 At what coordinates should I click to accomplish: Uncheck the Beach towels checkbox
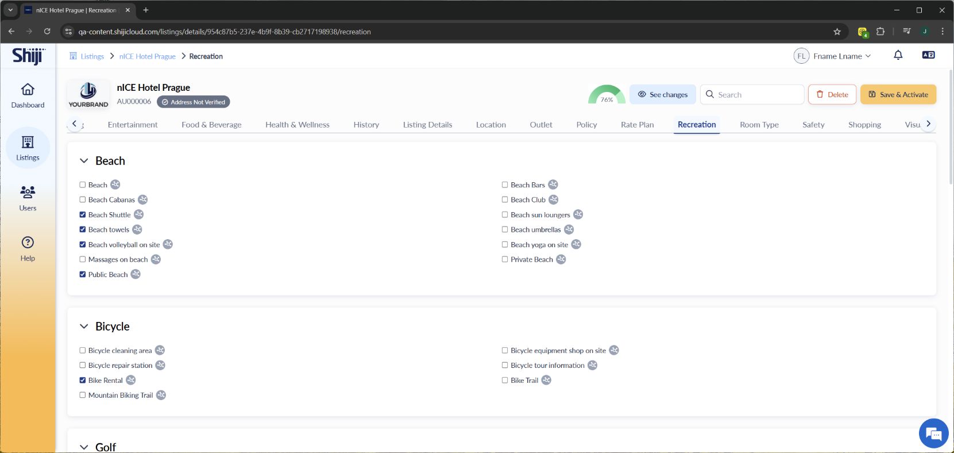tap(83, 229)
